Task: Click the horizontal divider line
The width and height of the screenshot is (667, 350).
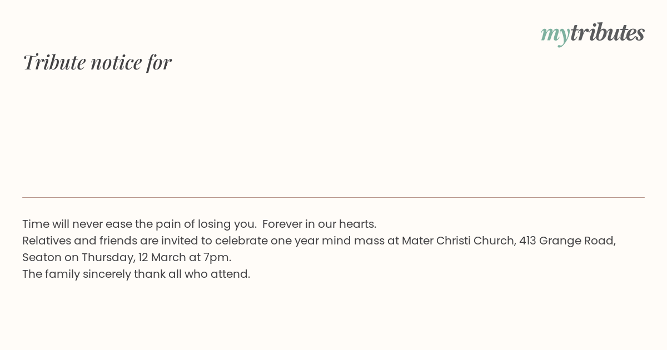Action: point(333,197)
